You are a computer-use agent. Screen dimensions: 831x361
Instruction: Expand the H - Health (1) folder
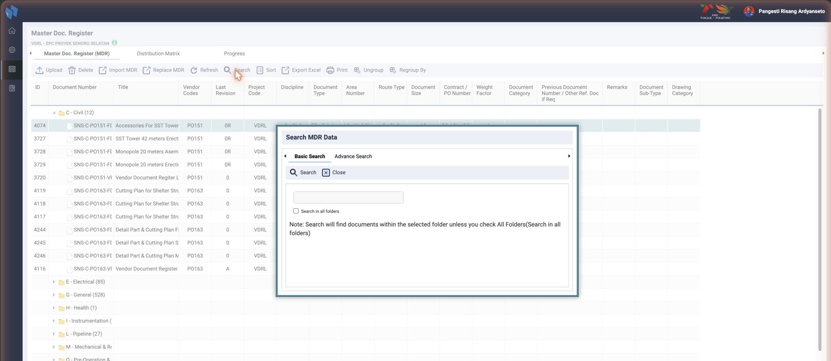tap(54, 308)
